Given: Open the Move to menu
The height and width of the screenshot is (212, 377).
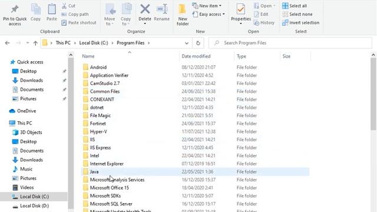Looking at the screenshot, I should point(110,14).
